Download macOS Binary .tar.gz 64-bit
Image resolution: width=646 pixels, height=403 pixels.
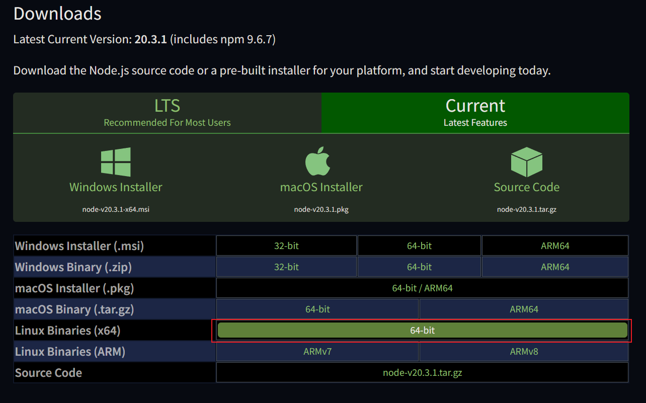317,309
